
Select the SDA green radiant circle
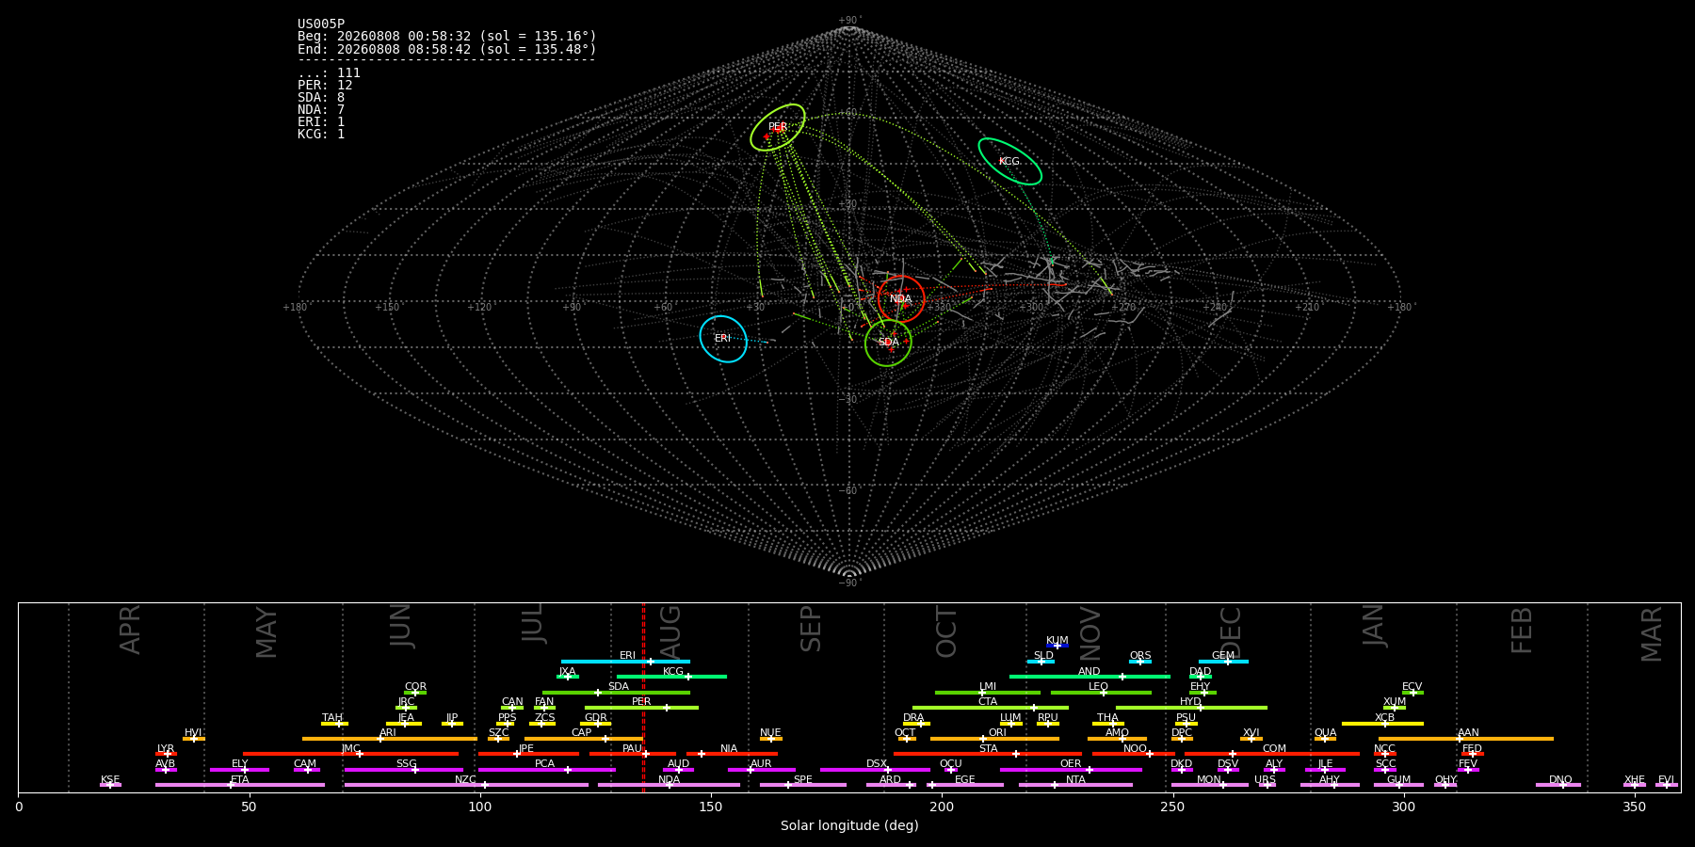888,343
